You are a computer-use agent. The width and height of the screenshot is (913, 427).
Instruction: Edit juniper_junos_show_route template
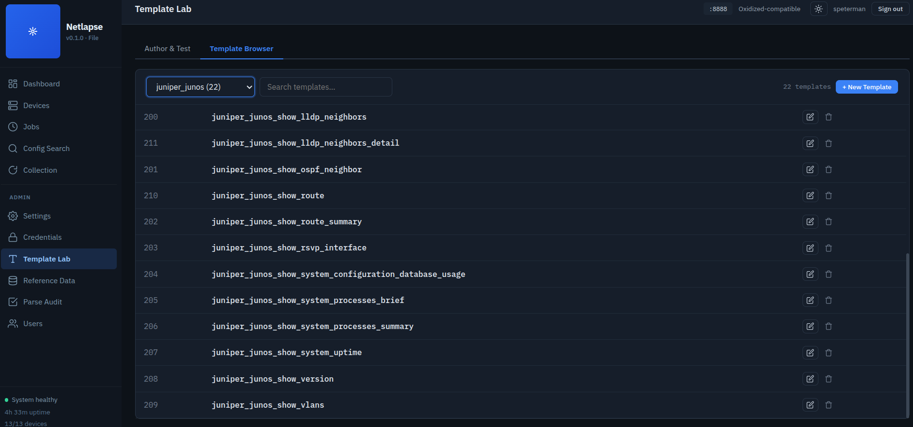(x=810, y=195)
